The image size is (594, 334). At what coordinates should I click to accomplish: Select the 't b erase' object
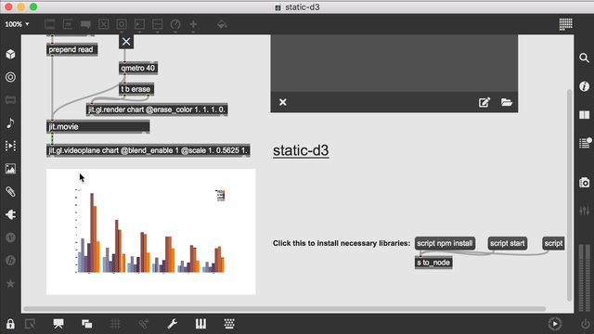tap(136, 89)
